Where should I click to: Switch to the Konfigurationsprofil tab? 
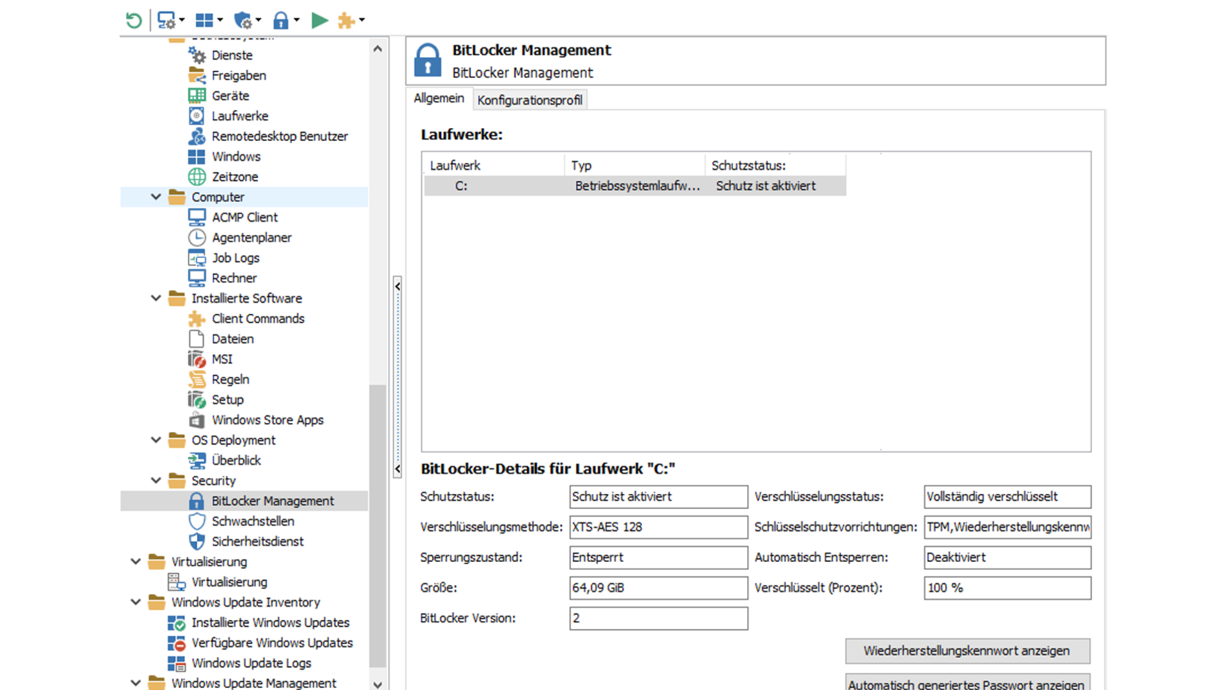(x=530, y=100)
